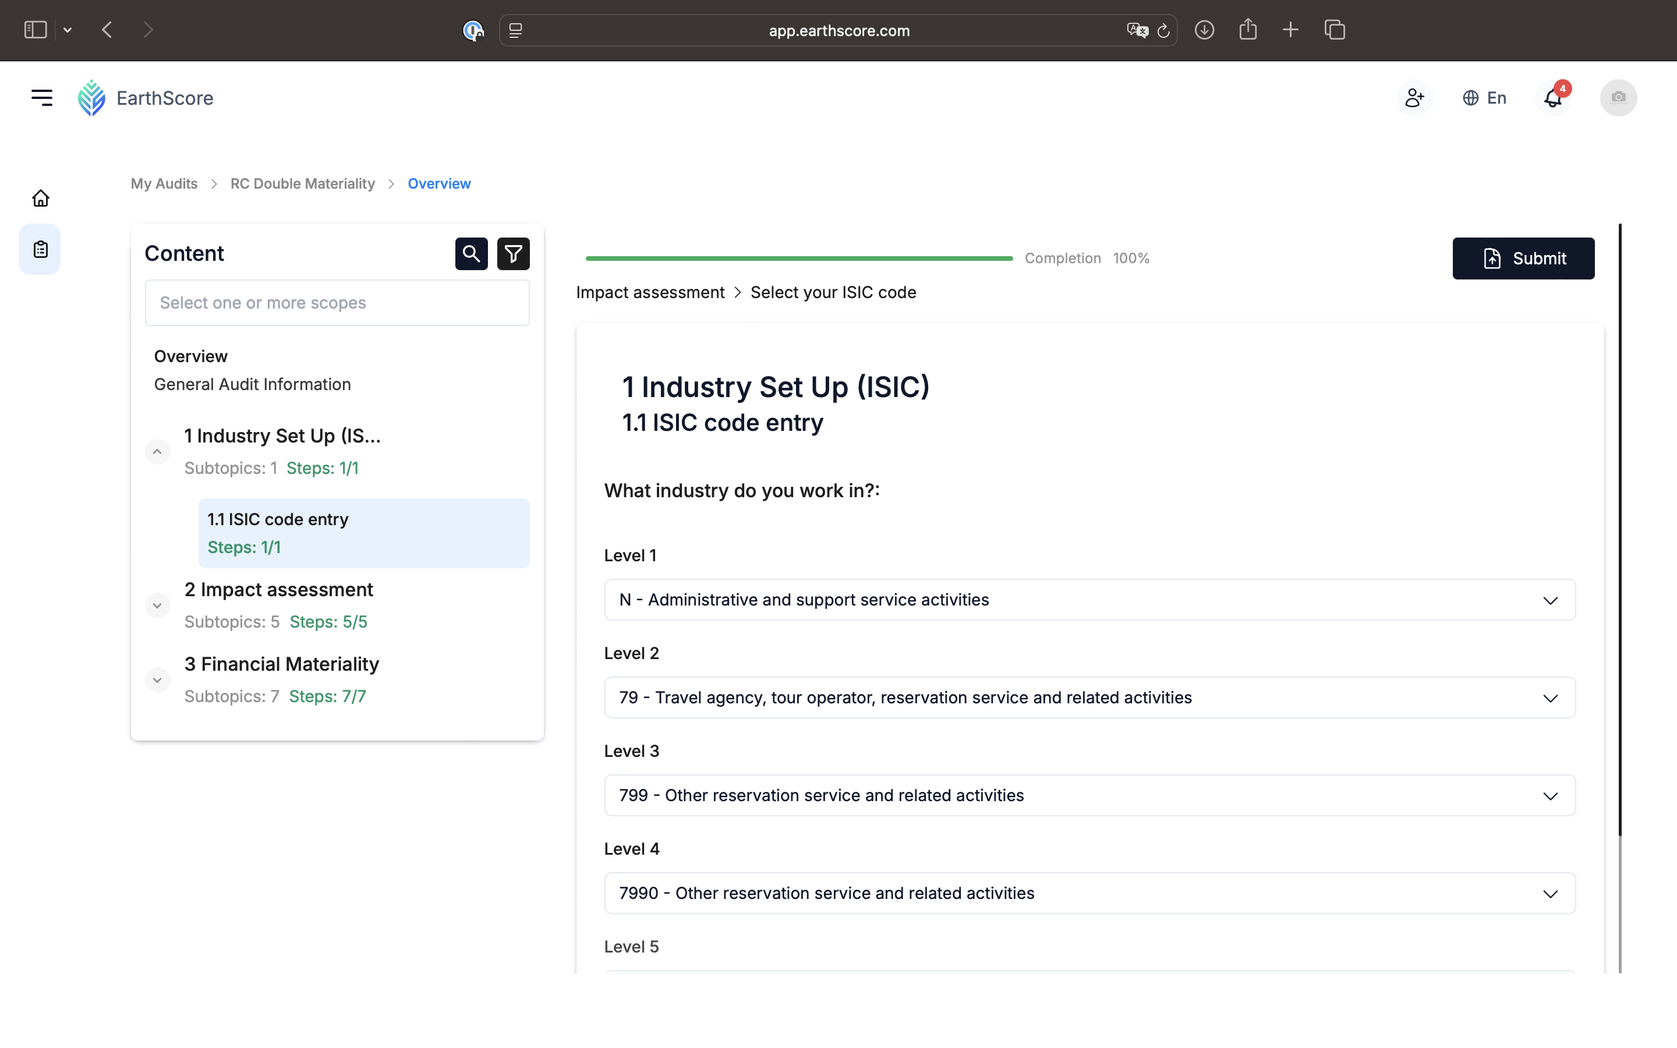Image resolution: width=1677 pixels, height=1048 pixels.
Task: Click the app.earthscore.com address bar
Action: click(838, 30)
